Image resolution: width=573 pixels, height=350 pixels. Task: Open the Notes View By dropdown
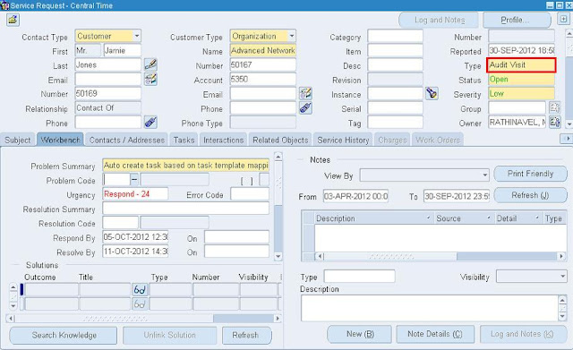pos(485,175)
